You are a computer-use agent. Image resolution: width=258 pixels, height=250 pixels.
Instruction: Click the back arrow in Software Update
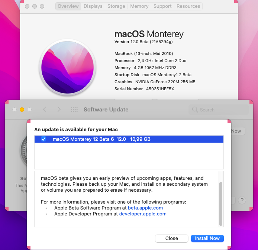[45, 109]
